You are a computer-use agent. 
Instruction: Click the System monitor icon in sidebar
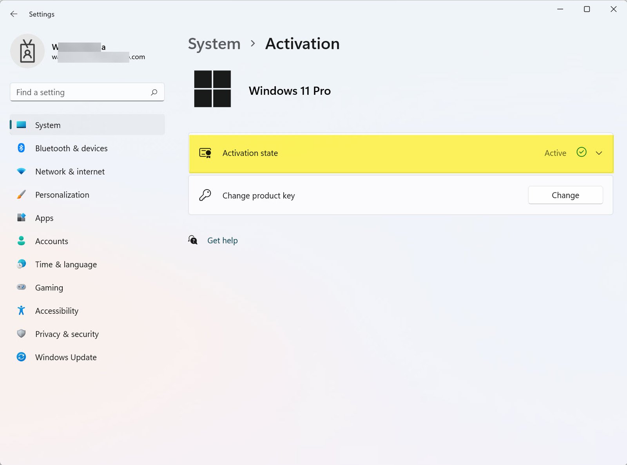[22, 125]
